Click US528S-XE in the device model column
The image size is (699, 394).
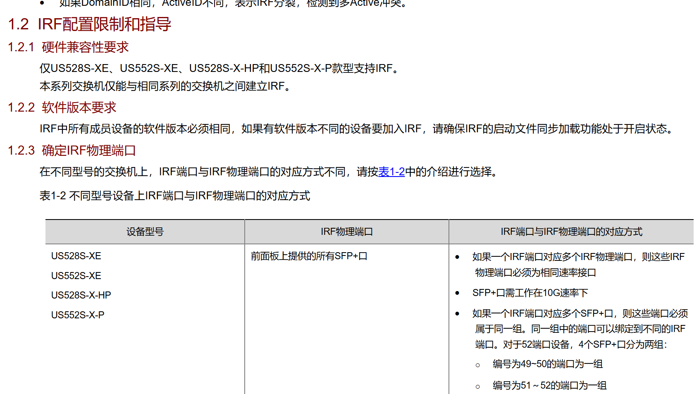[x=76, y=256]
